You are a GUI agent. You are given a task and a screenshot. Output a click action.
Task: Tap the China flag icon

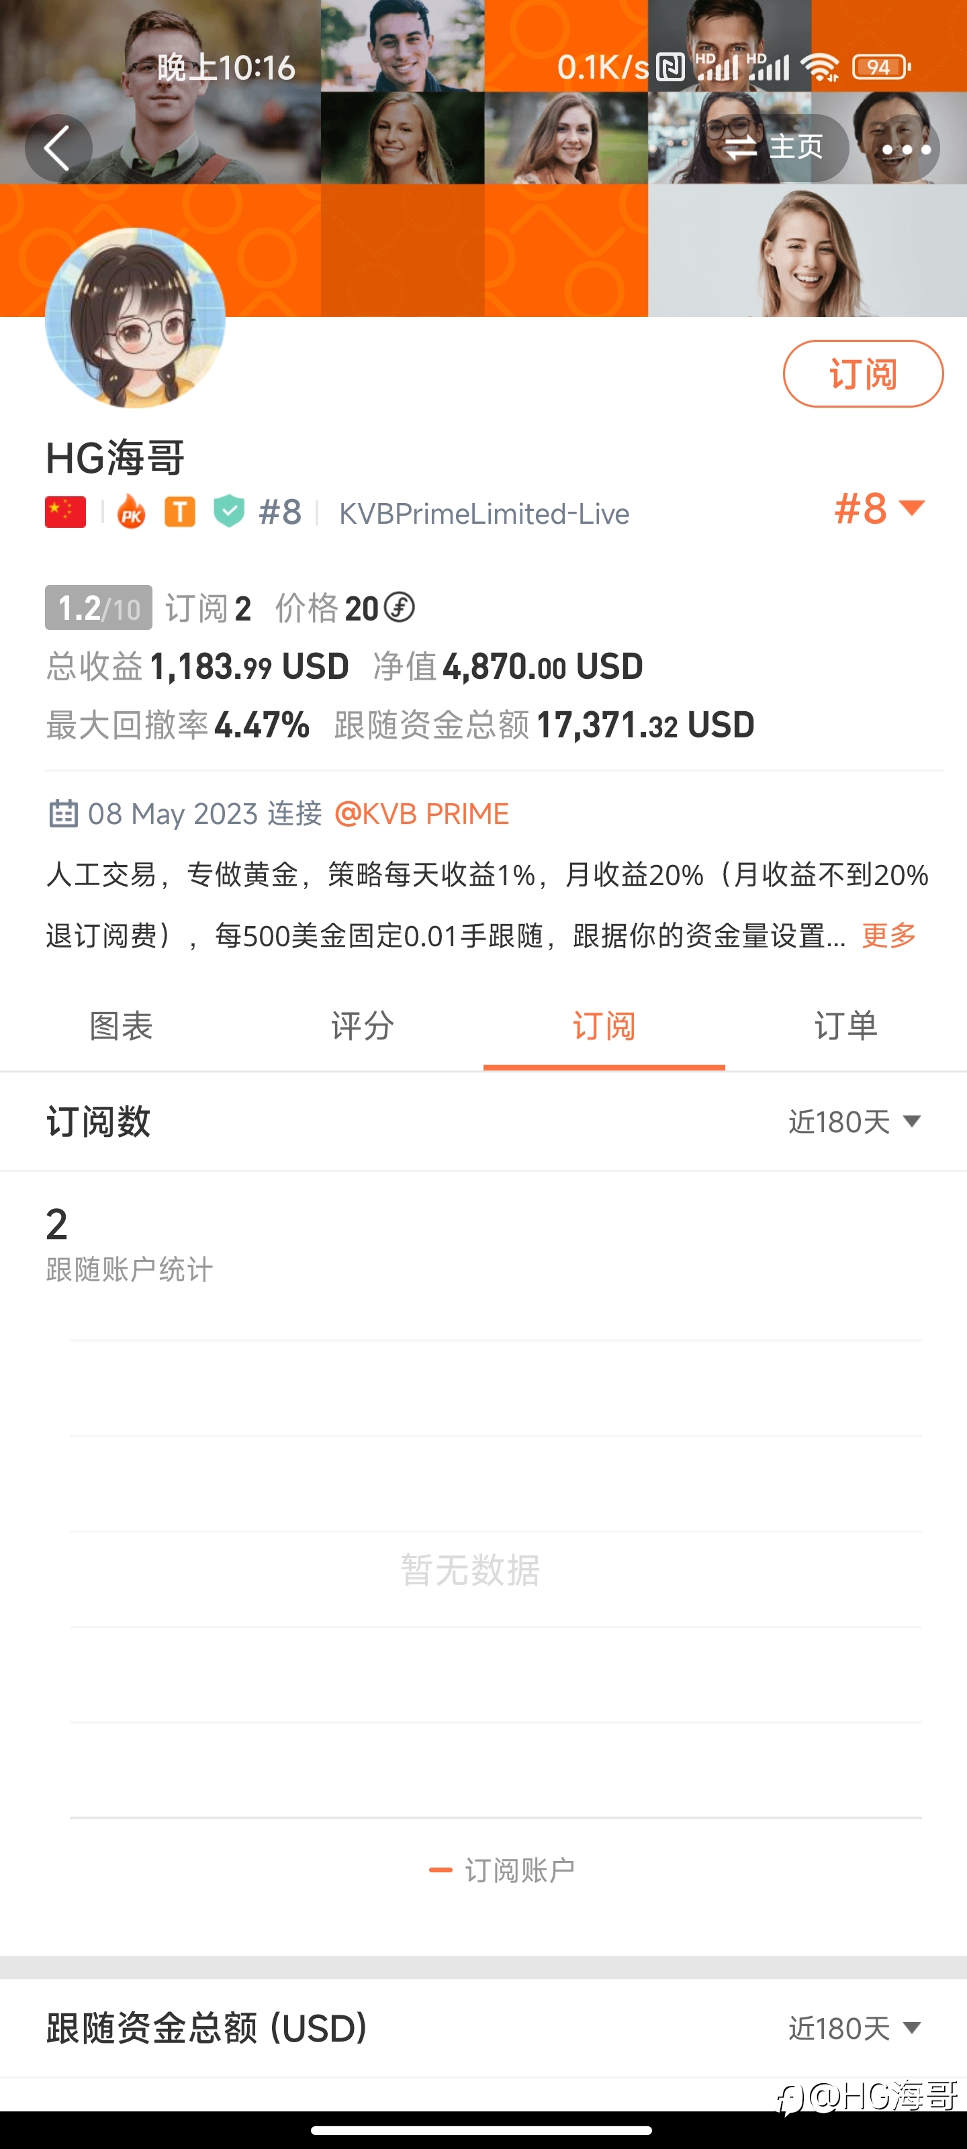(65, 511)
